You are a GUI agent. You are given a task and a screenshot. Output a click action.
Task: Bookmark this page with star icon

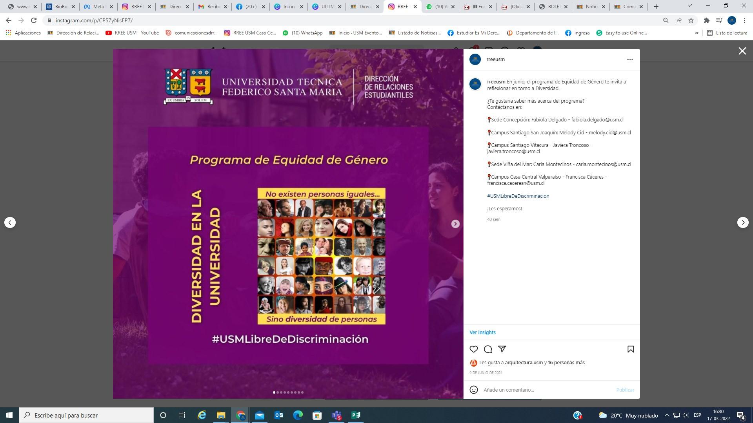(x=691, y=20)
